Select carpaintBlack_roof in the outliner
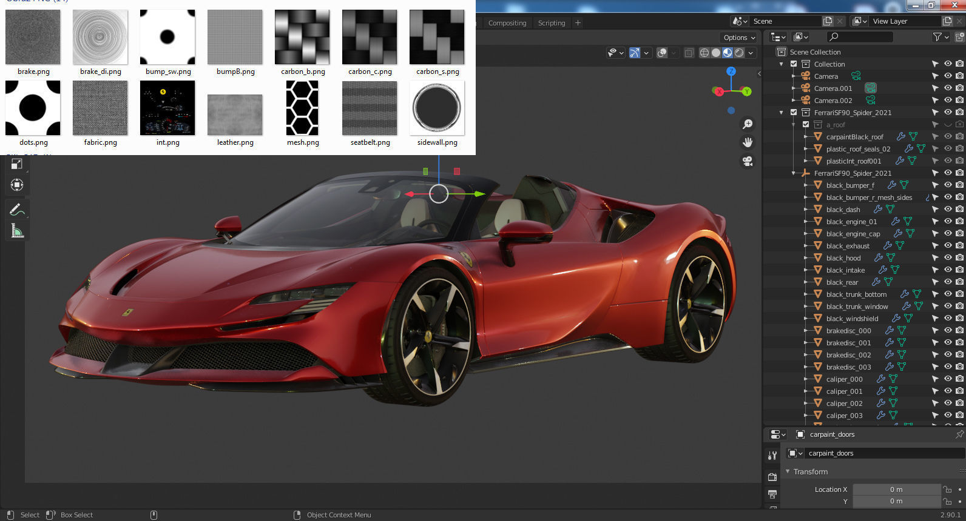The width and height of the screenshot is (966, 521). 854,136
